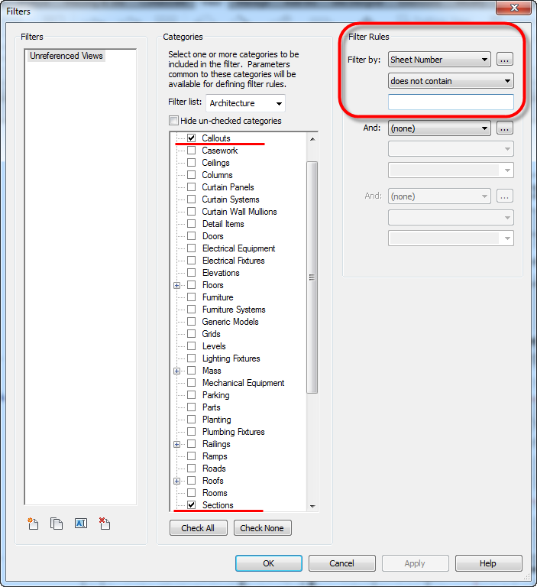Expand the Railings category node
Image resolution: width=537 pixels, height=587 pixels.
tap(177, 444)
